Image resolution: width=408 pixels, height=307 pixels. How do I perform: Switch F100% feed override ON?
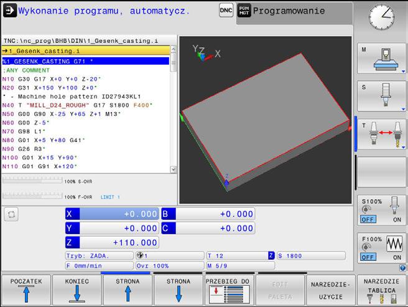pyautogui.click(x=397, y=257)
